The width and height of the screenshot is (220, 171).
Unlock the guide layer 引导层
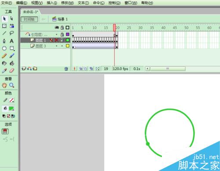(x=62, y=34)
